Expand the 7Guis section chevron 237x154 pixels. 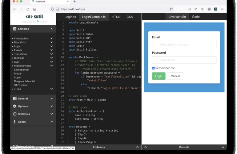(51, 89)
